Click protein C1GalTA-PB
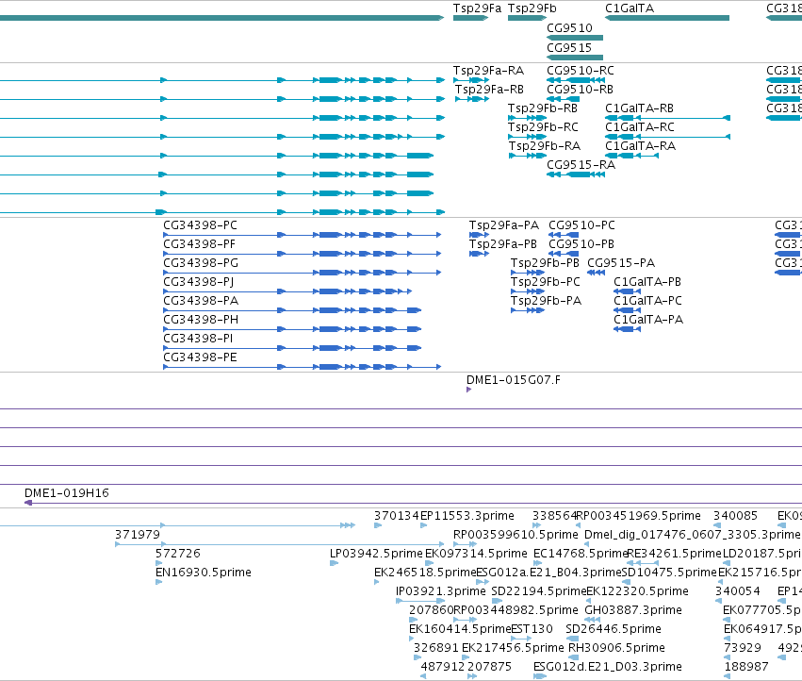Viewport: 802px width, 681px height. click(647, 282)
